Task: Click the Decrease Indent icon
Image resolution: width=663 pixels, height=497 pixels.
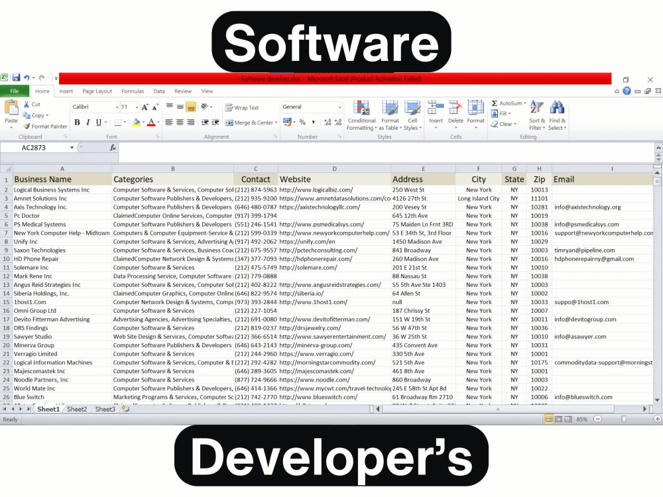Action: click(x=205, y=123)
